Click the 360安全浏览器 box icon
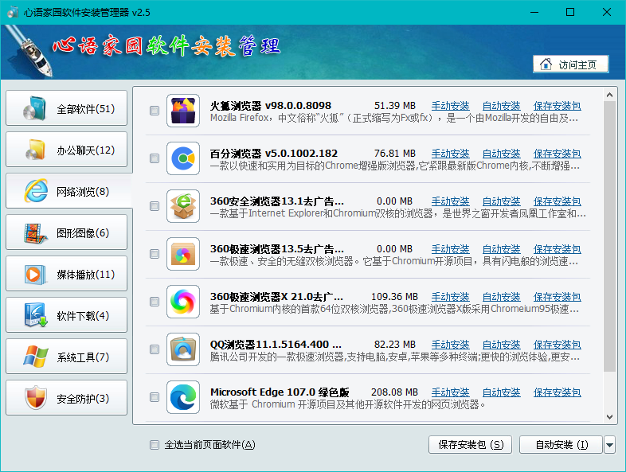626x472 pixels. pyautogui.click(x=183, y=206)
